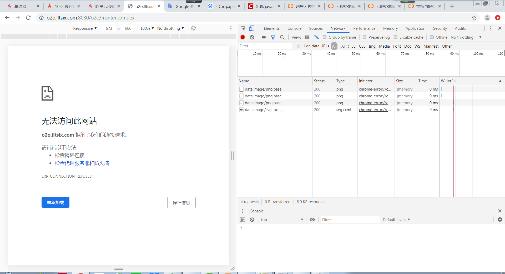Toggle the network filter funnel icon

point(273,37)
